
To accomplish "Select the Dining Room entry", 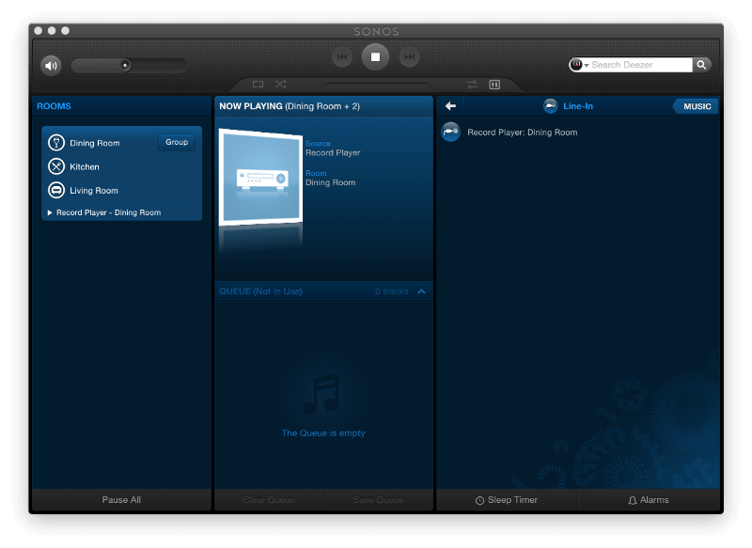I will tap(95, 144).
